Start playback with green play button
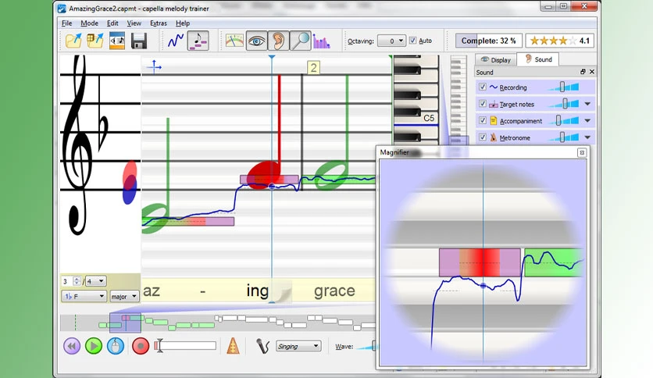The width and height of the screenshot is (653, 378). [94, 346]
